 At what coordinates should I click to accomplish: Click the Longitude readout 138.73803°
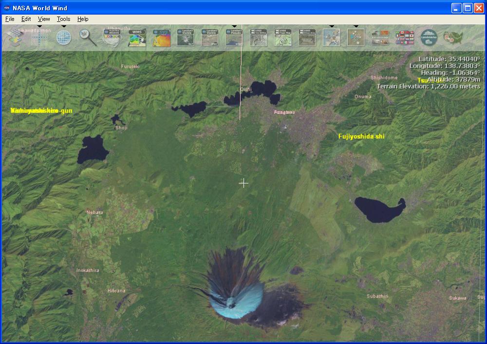(x=445, y=66)
